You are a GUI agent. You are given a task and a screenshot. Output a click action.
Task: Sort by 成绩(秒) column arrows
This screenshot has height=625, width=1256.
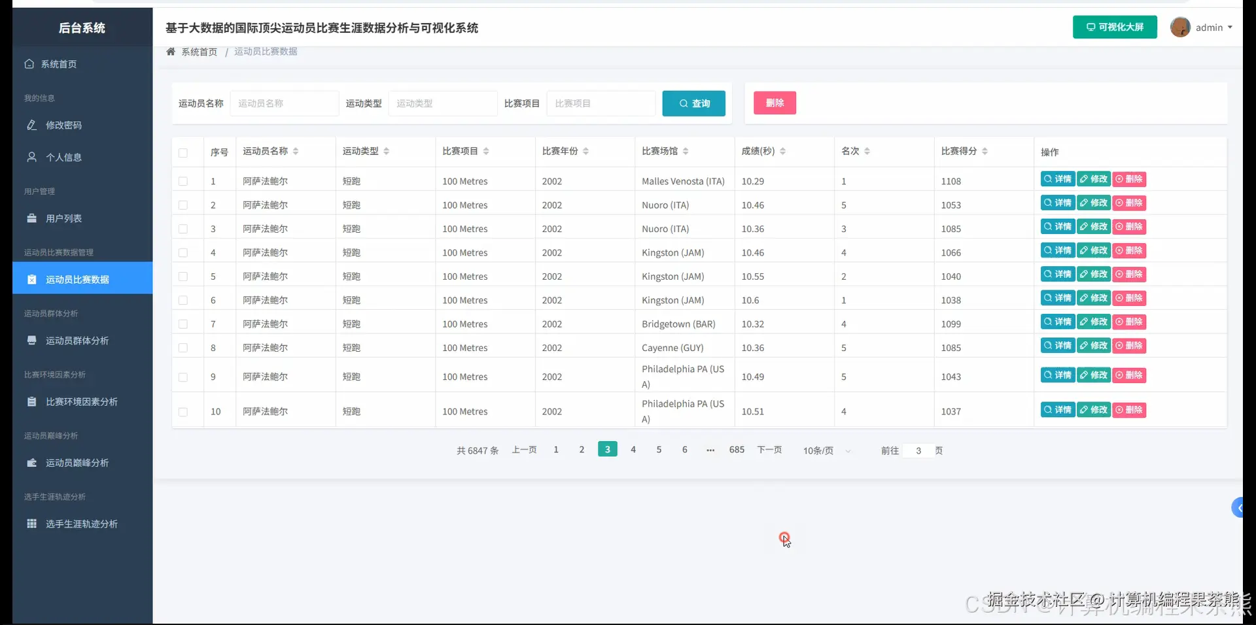click(x=783, y=151)
